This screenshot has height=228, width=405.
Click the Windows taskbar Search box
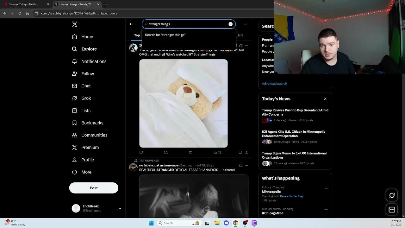click(179, 223)
